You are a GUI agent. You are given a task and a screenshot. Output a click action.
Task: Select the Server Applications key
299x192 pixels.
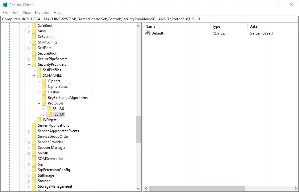53,125
